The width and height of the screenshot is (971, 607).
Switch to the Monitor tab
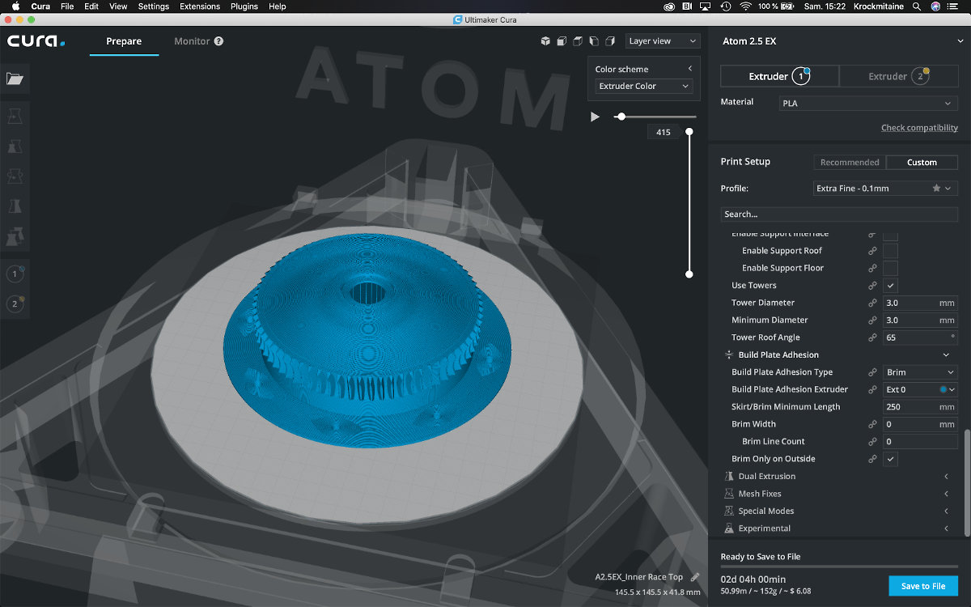pyautogui.click(x=193, y=41)
